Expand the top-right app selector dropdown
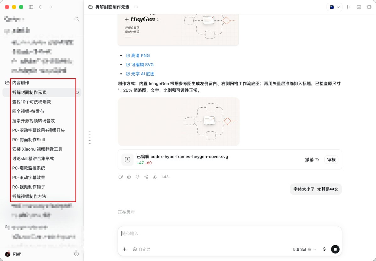This screenshot has height=261, width=376. coord(334,7)
